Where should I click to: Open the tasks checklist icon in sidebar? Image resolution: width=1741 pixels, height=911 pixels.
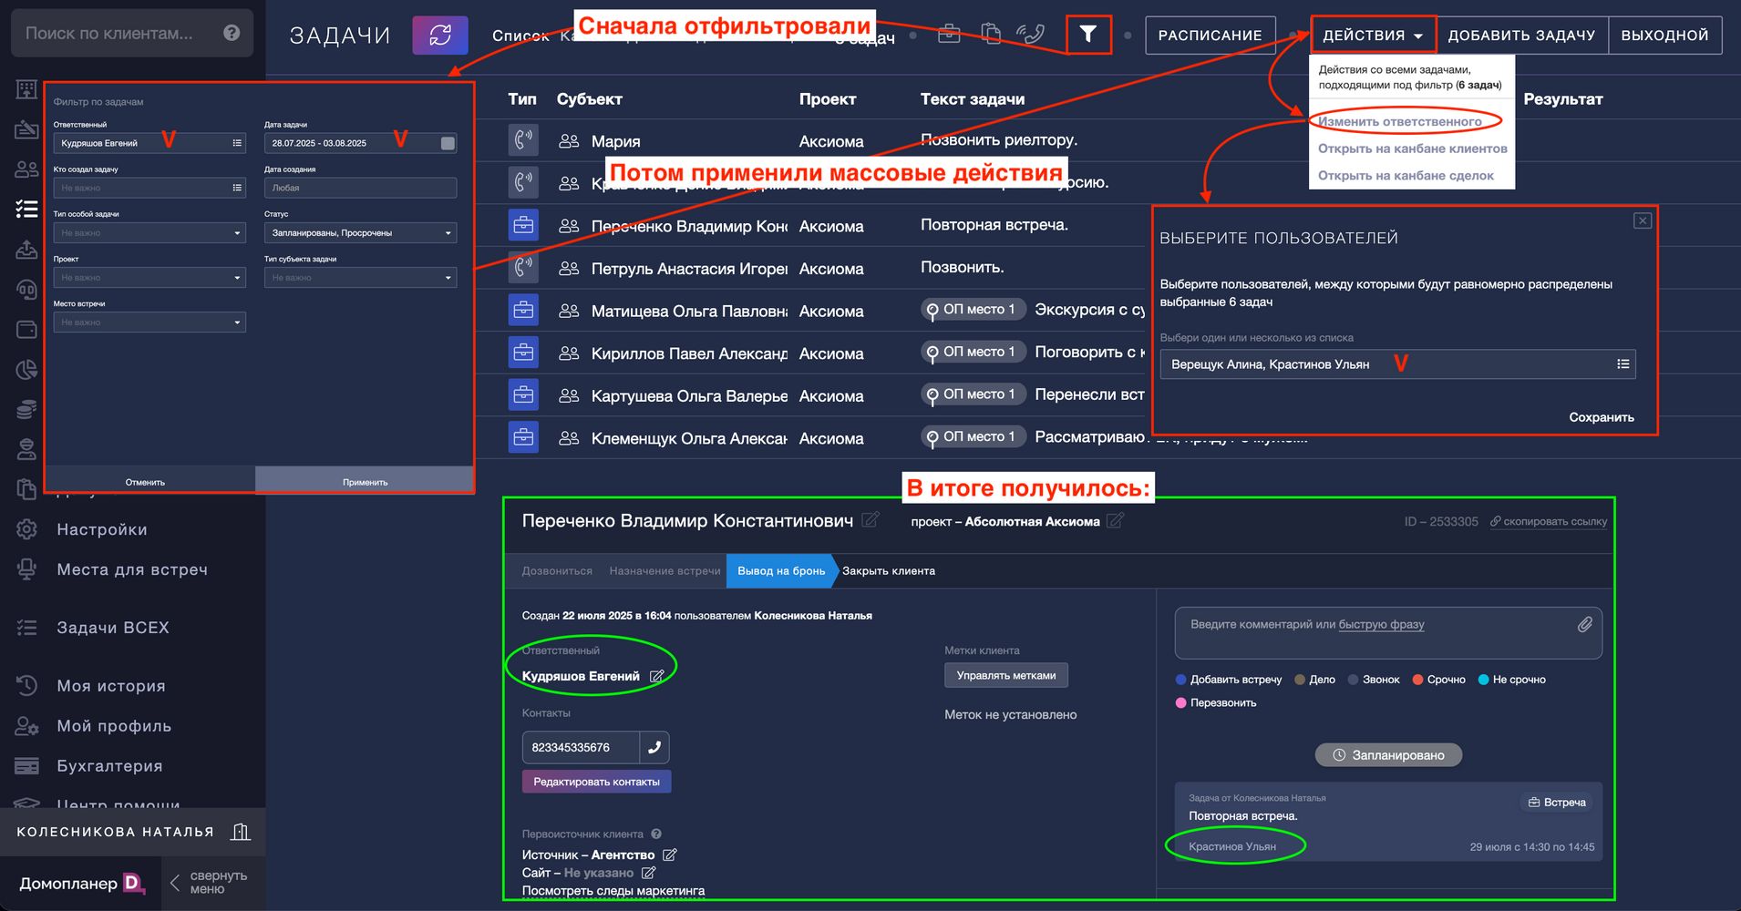(26, 210)
